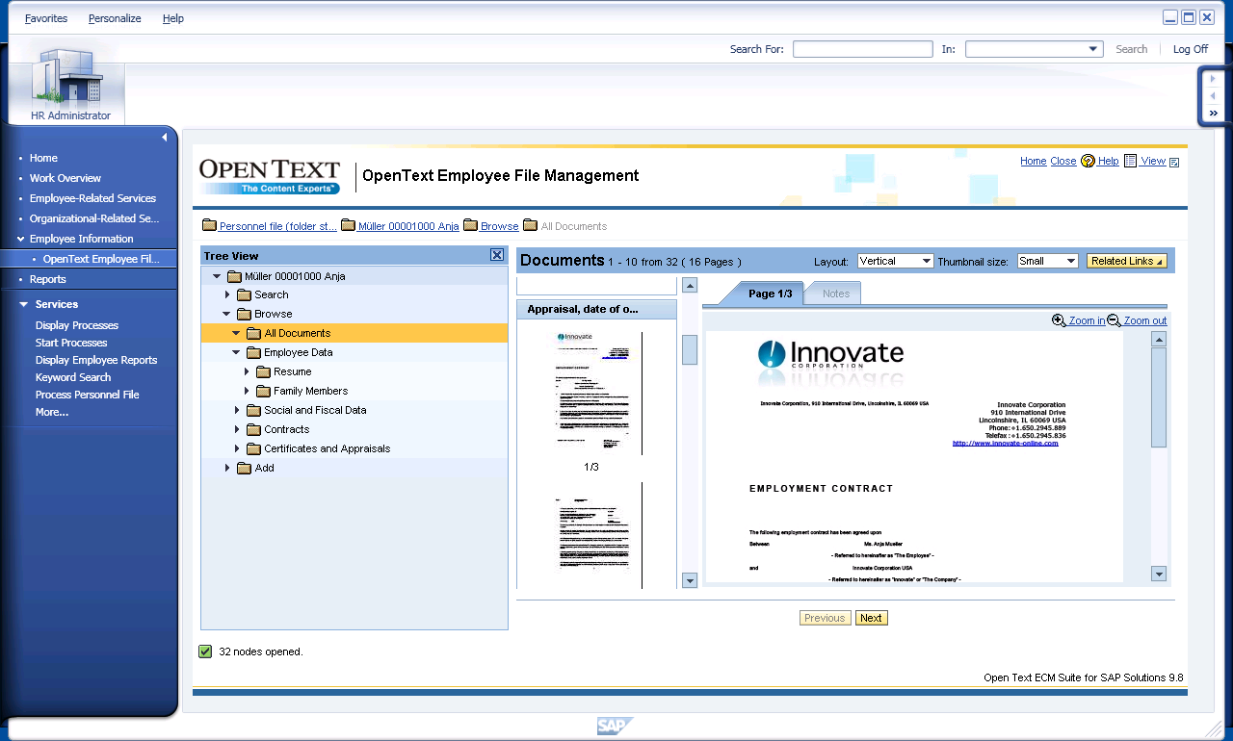The width and height of the screenshot is (1233, 741).
Task: Open Display Employee Reports service
Action: click(x=96, y=360)
